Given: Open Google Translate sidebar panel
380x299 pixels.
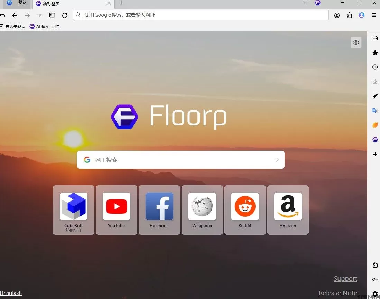Looking at the screenshot, I should (x=375, y=111).
